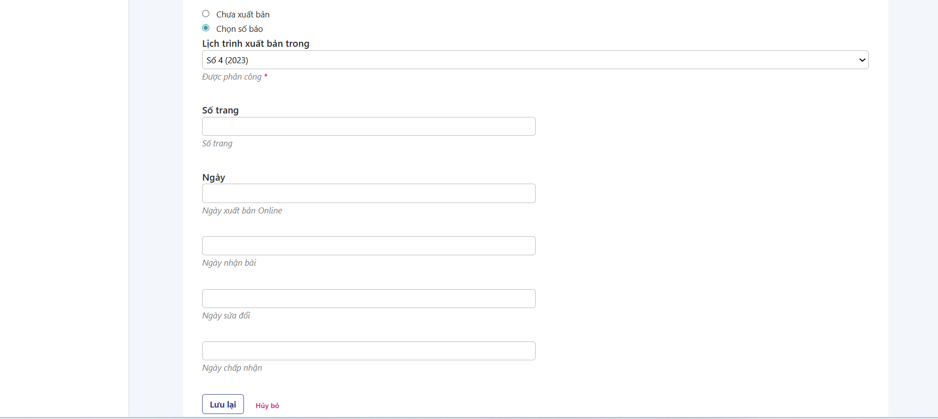The width and height of the screenshot is (938, 419).
Task: Focus the "Số trang" input field
Action: coord(368,126)
